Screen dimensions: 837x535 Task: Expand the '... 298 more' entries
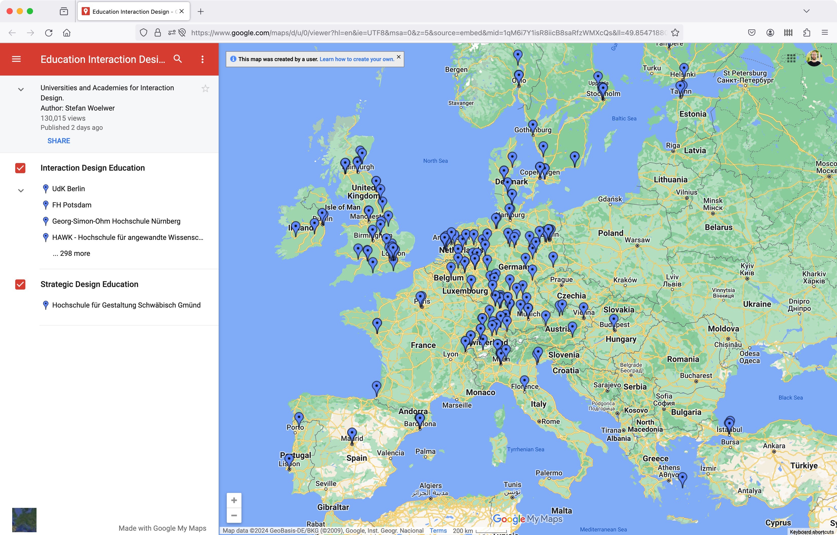[x=72, y=254]
